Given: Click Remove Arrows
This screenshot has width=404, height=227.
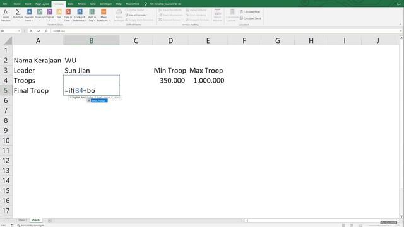Looking at the screenshot, I should pos(170,20).
